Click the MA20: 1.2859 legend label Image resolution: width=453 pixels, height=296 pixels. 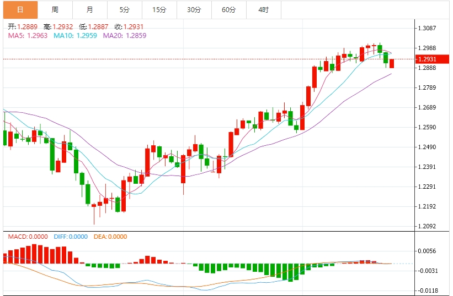tap(127, 35)
